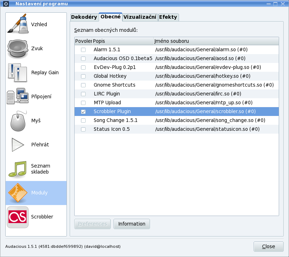
Task: Click the mtp_up.so file path
Action: [204, 103]
